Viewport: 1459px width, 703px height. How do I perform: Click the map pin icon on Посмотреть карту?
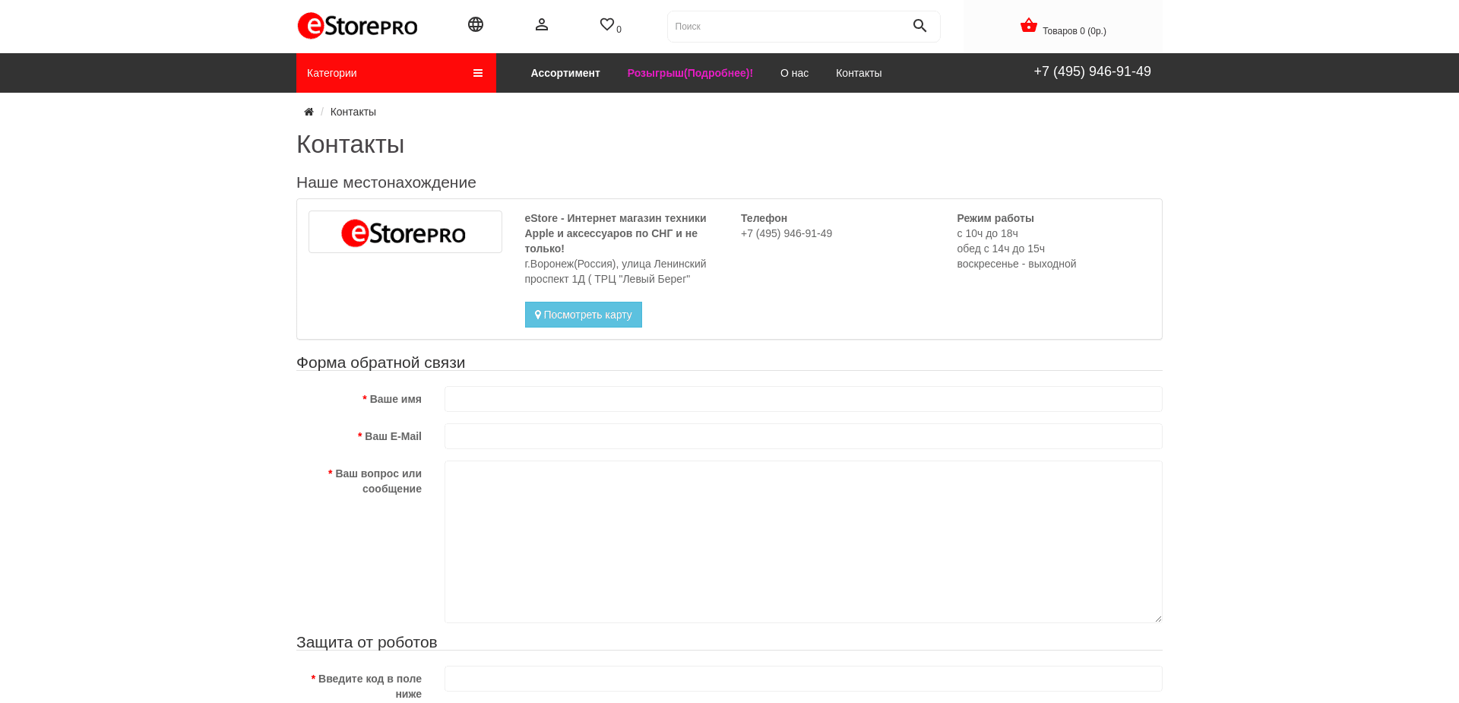pyautogui.click(x=538, y=314)
